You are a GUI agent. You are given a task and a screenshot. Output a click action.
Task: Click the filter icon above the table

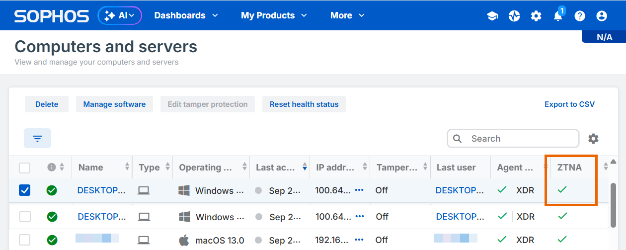coord(37,138)
